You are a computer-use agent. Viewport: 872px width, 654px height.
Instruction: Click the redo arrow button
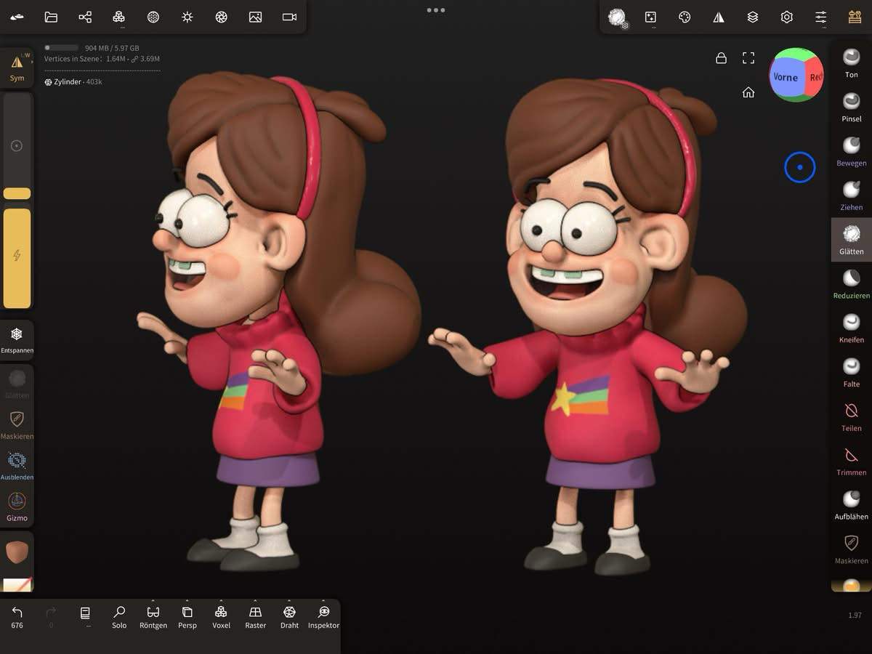(51, 617)
